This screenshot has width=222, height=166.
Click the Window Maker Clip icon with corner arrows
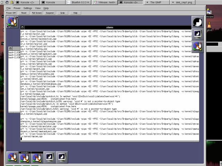12,22
